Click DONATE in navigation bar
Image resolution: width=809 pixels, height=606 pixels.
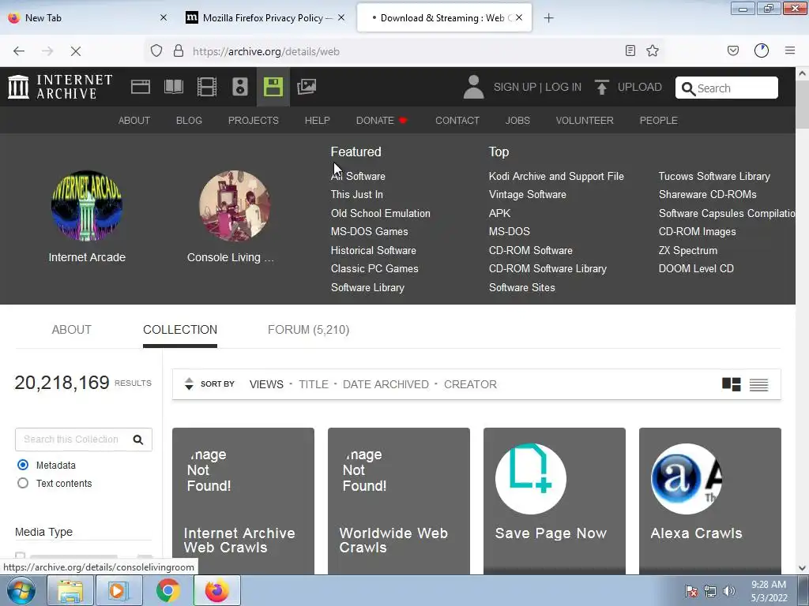point(382,121)
